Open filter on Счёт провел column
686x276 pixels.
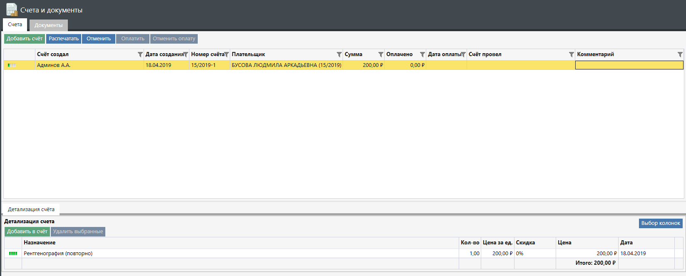[x=572, y=54]
